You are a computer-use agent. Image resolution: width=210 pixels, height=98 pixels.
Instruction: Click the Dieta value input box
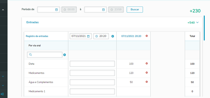92,64
